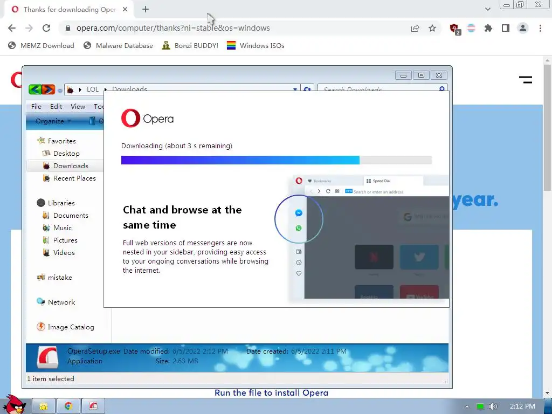Open the MEMZ Download bookmark
The image size is (552, 414).
(41, 45)
